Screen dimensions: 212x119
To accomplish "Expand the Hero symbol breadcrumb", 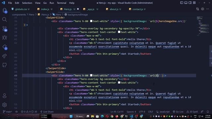I will pyautogui.click(x=57, y=15).
